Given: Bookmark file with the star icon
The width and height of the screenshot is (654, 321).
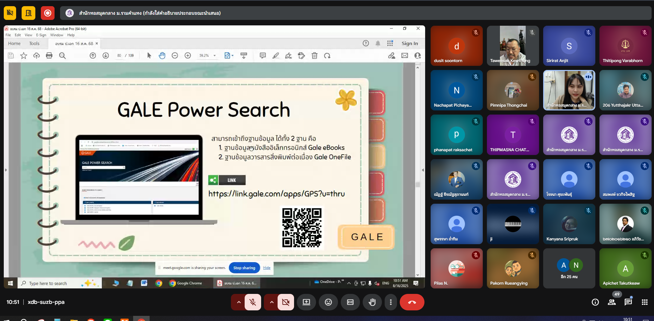Looking at the screenshot, I should 24,56.
